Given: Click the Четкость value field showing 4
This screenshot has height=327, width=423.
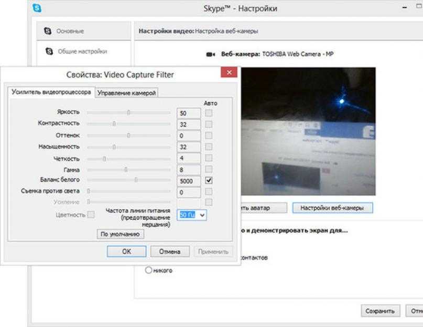Looking at the screenshot, I should click(189, 158).
